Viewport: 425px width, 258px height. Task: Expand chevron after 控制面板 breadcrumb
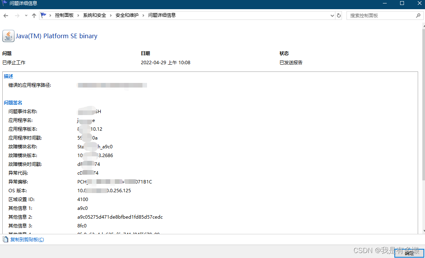(x=78, y=15)
